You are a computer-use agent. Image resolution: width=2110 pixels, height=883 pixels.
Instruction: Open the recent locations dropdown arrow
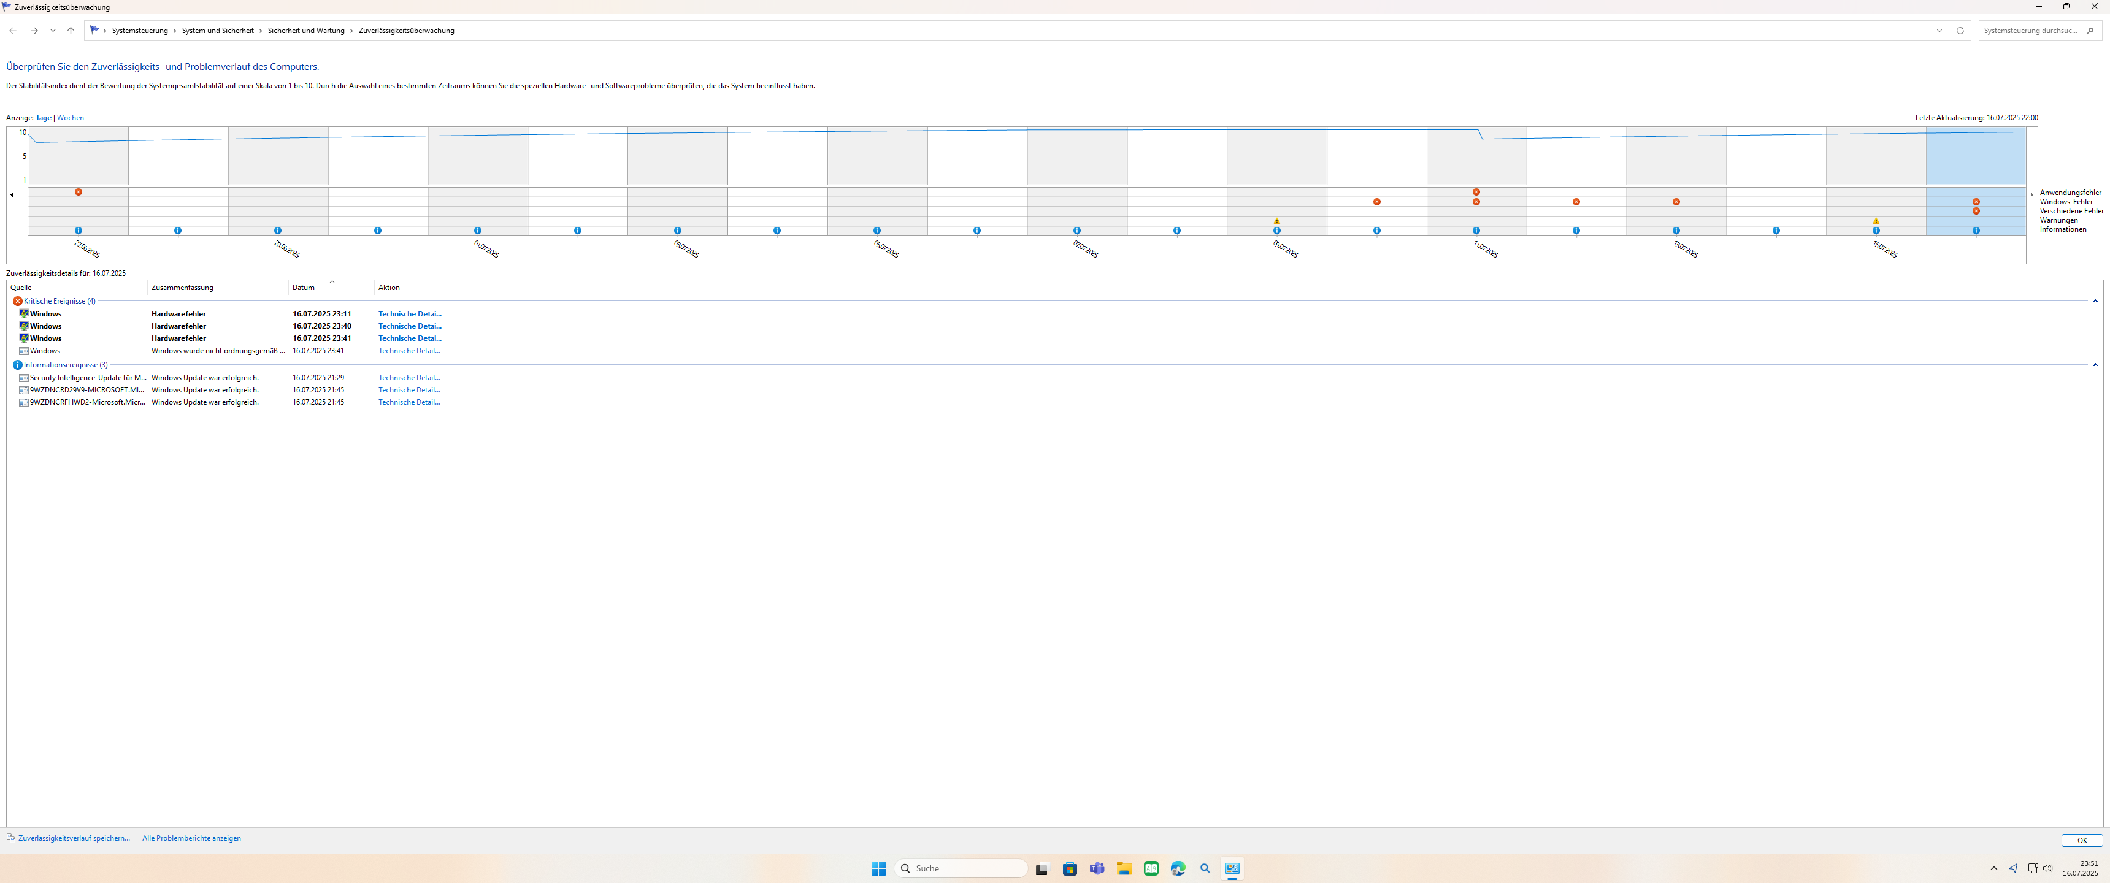pos(52,30)
